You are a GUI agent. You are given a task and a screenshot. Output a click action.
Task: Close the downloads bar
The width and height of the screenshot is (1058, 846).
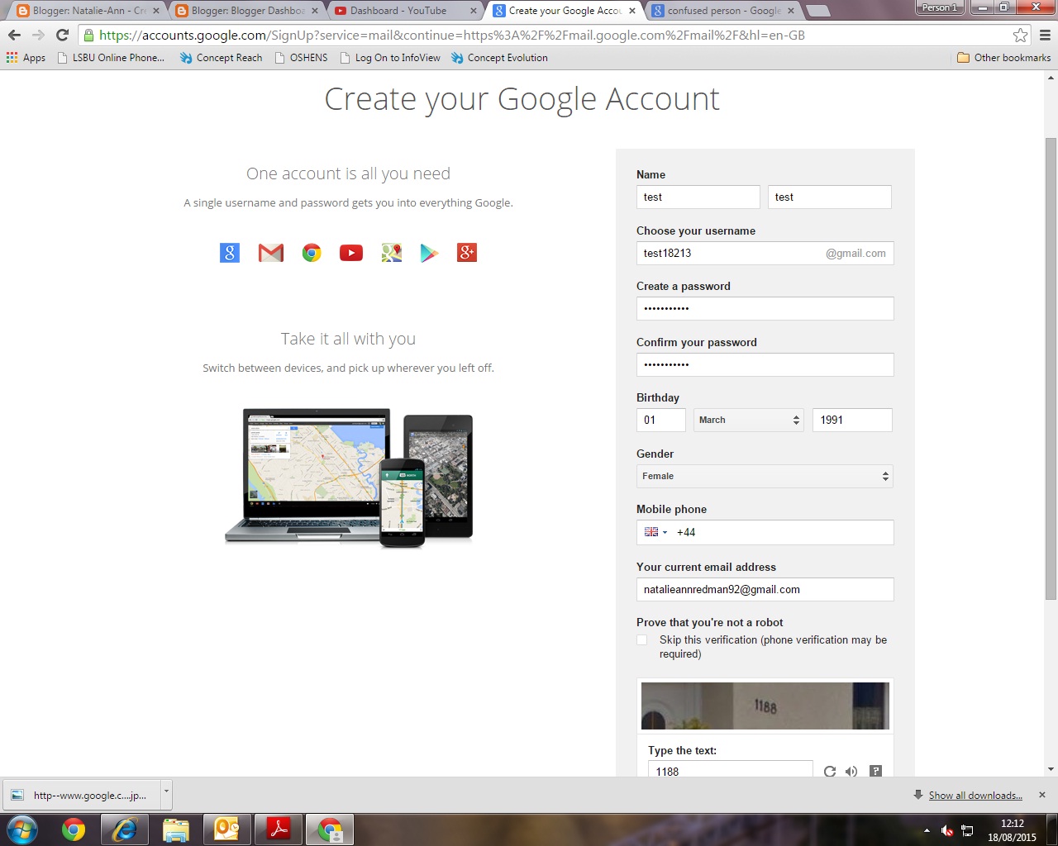pyautogui.click(x=1042, y=795)
